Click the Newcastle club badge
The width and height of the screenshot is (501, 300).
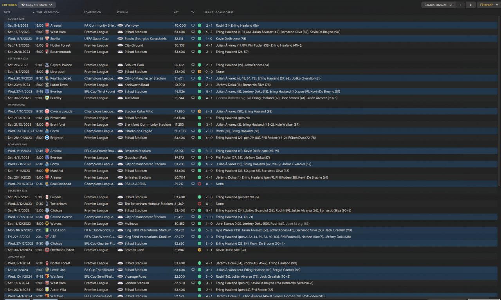pos(47,118)
